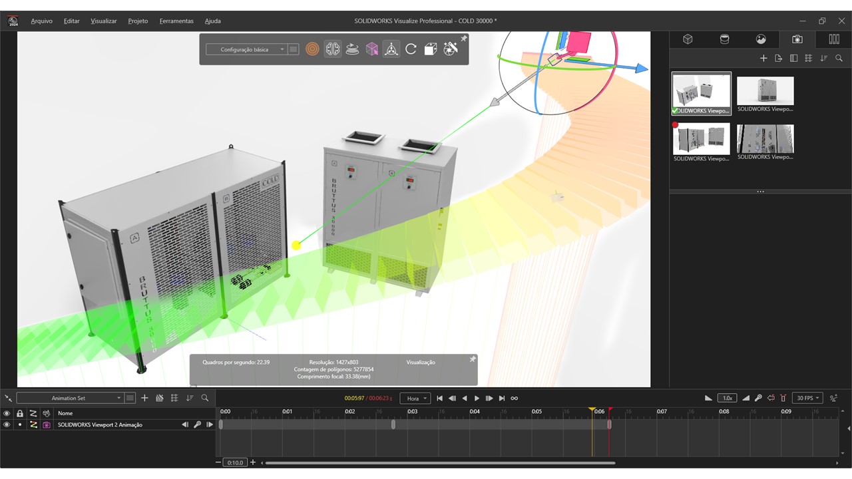
Task: Zoom in the timeline with plus button
Action: click(x=252, y=462)
